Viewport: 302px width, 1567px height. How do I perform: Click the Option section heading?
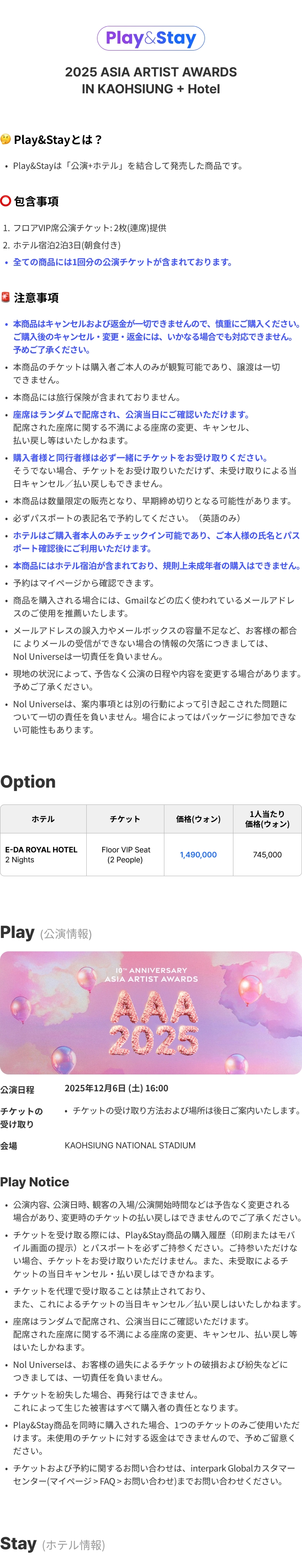(x=28, y=782)
